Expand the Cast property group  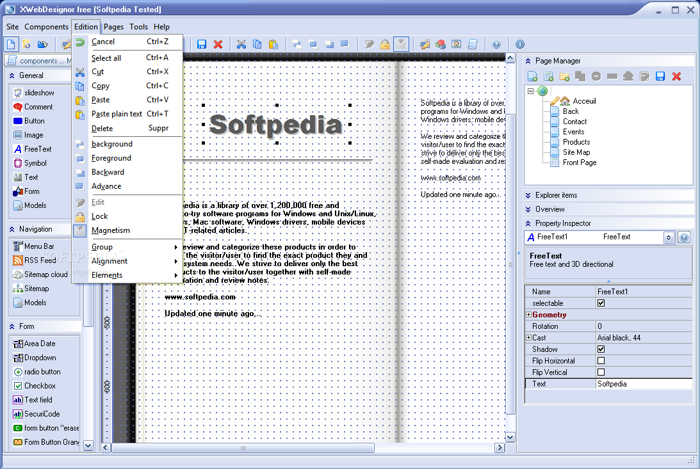tap(528, 338)
